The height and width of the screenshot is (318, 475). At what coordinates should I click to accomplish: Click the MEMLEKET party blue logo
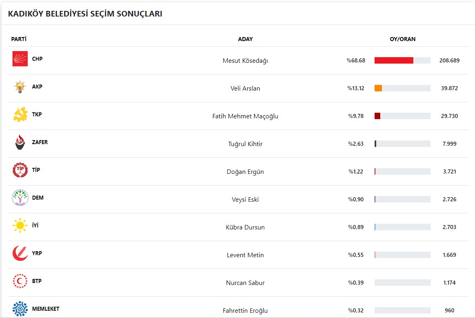[x=20, y=309]
